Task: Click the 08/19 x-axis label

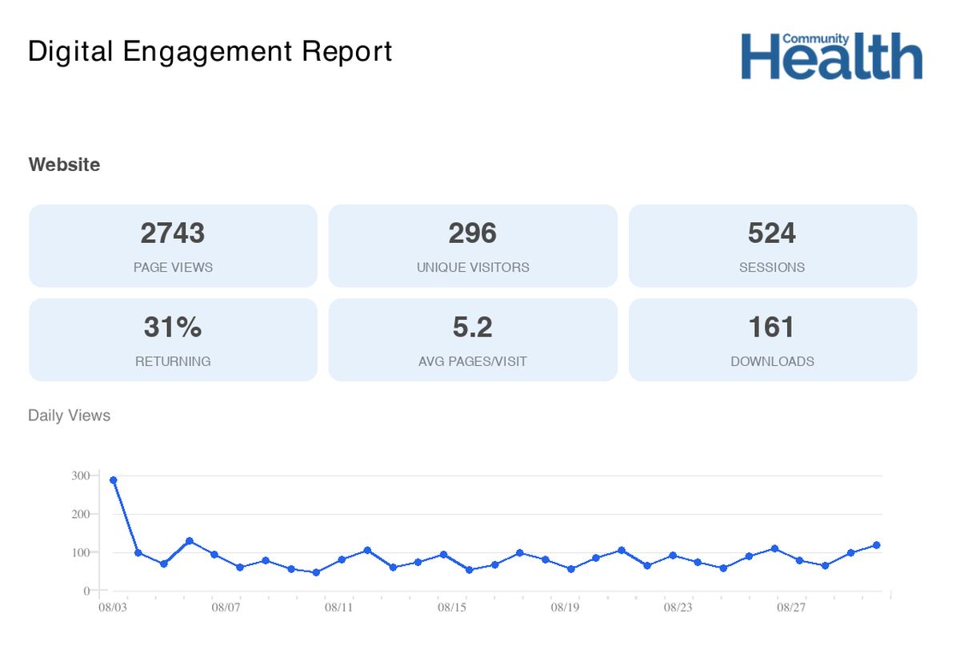Action: click(566, 608)
